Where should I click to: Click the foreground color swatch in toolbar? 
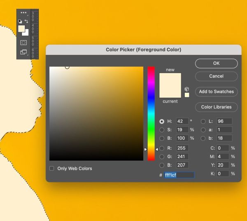[x=21, y=29]
